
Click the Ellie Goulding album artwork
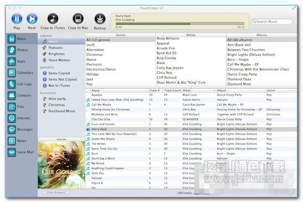click(x=62, y=165)
